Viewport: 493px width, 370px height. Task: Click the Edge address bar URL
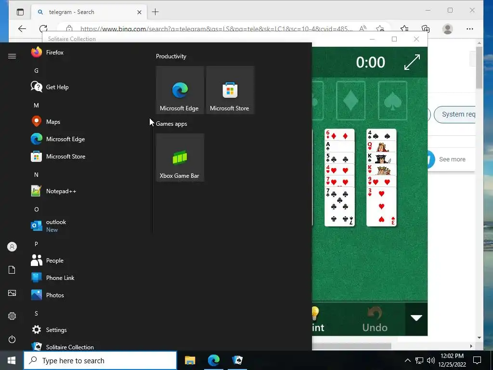[216, 29]
